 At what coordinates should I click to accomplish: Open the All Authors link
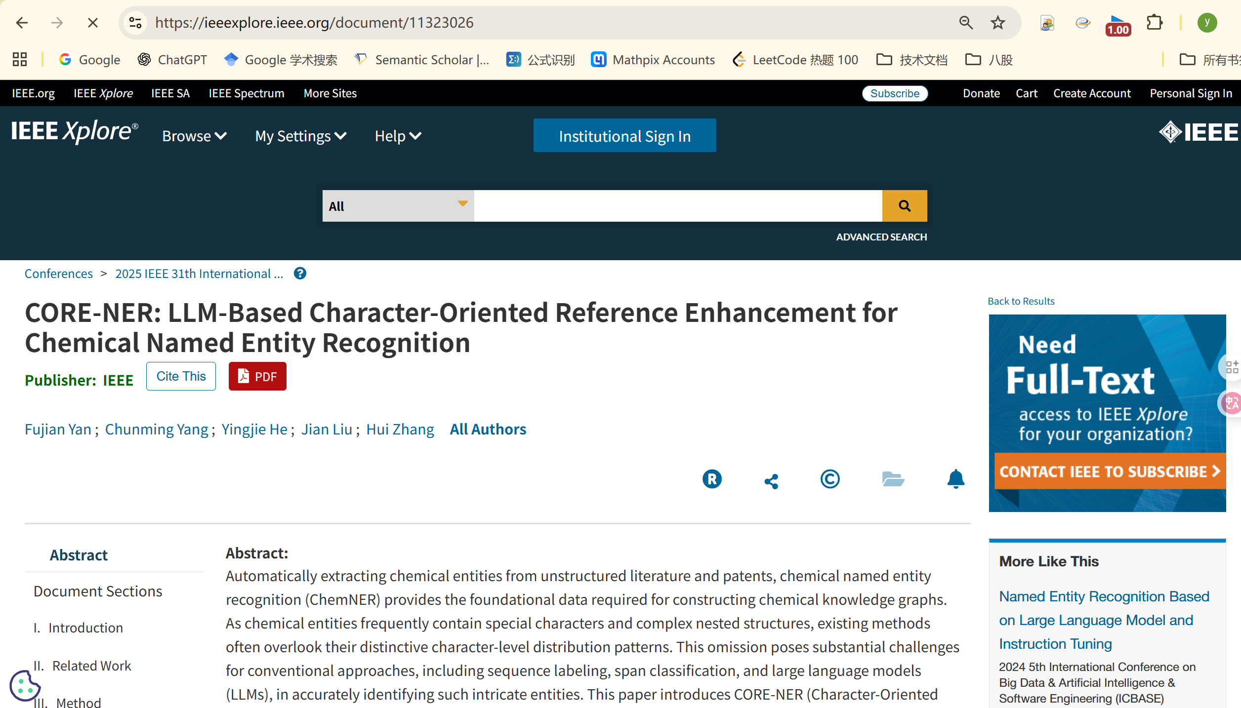click(488, 429)
